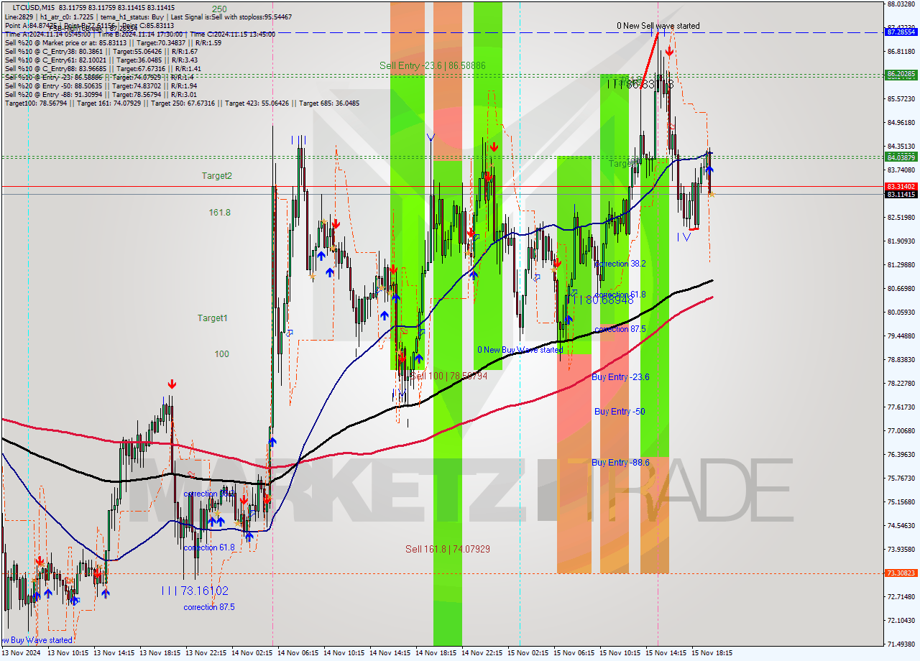Viewport: 920px width, 661px height.
Task: Select the '13 Nov 18:15' time axis label
Action: click(x=159, y=653)
